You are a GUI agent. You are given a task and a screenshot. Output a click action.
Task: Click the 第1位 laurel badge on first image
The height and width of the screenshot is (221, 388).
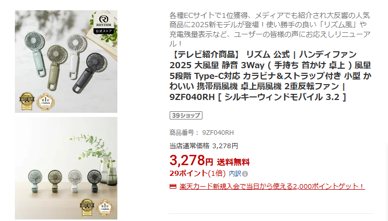tap(46, 102)
